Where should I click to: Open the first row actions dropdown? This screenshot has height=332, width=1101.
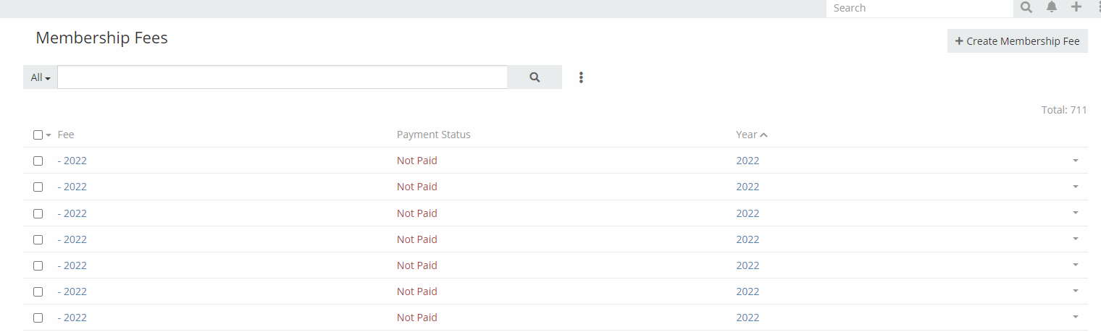point(1076,161)
